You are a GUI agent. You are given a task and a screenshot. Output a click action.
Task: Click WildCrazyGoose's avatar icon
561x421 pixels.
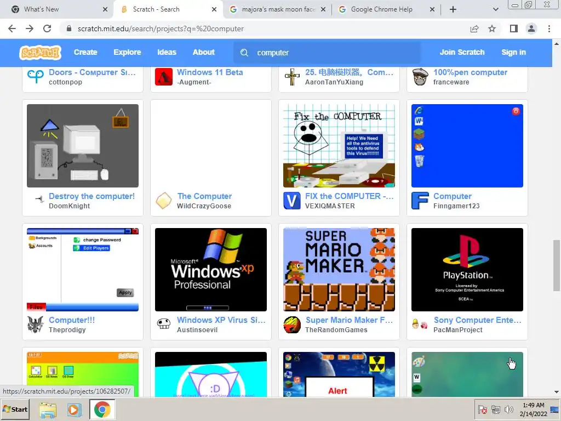163,201
